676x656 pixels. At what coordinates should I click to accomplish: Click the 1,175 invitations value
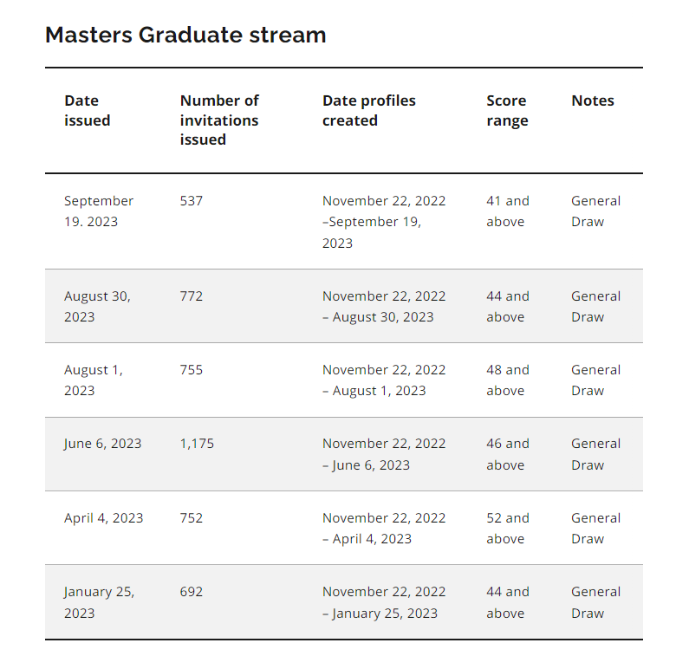pos(197,444)
